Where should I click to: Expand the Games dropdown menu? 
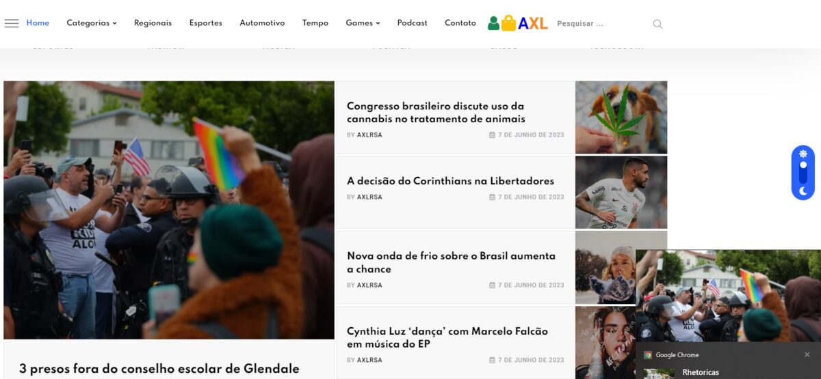(363, 23)
